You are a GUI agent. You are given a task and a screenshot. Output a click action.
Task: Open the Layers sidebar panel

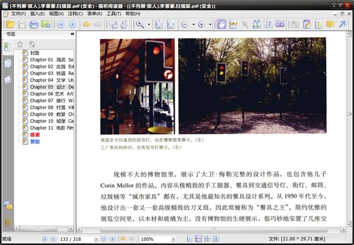[x=8, y=80]
